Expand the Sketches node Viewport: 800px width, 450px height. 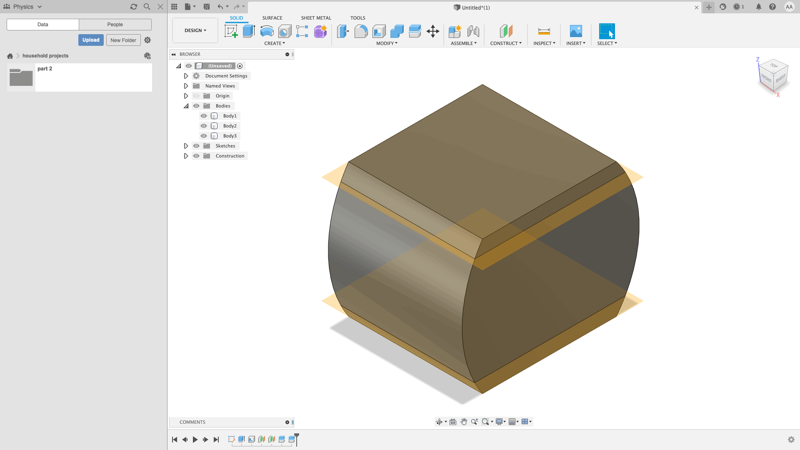[186, 146]
